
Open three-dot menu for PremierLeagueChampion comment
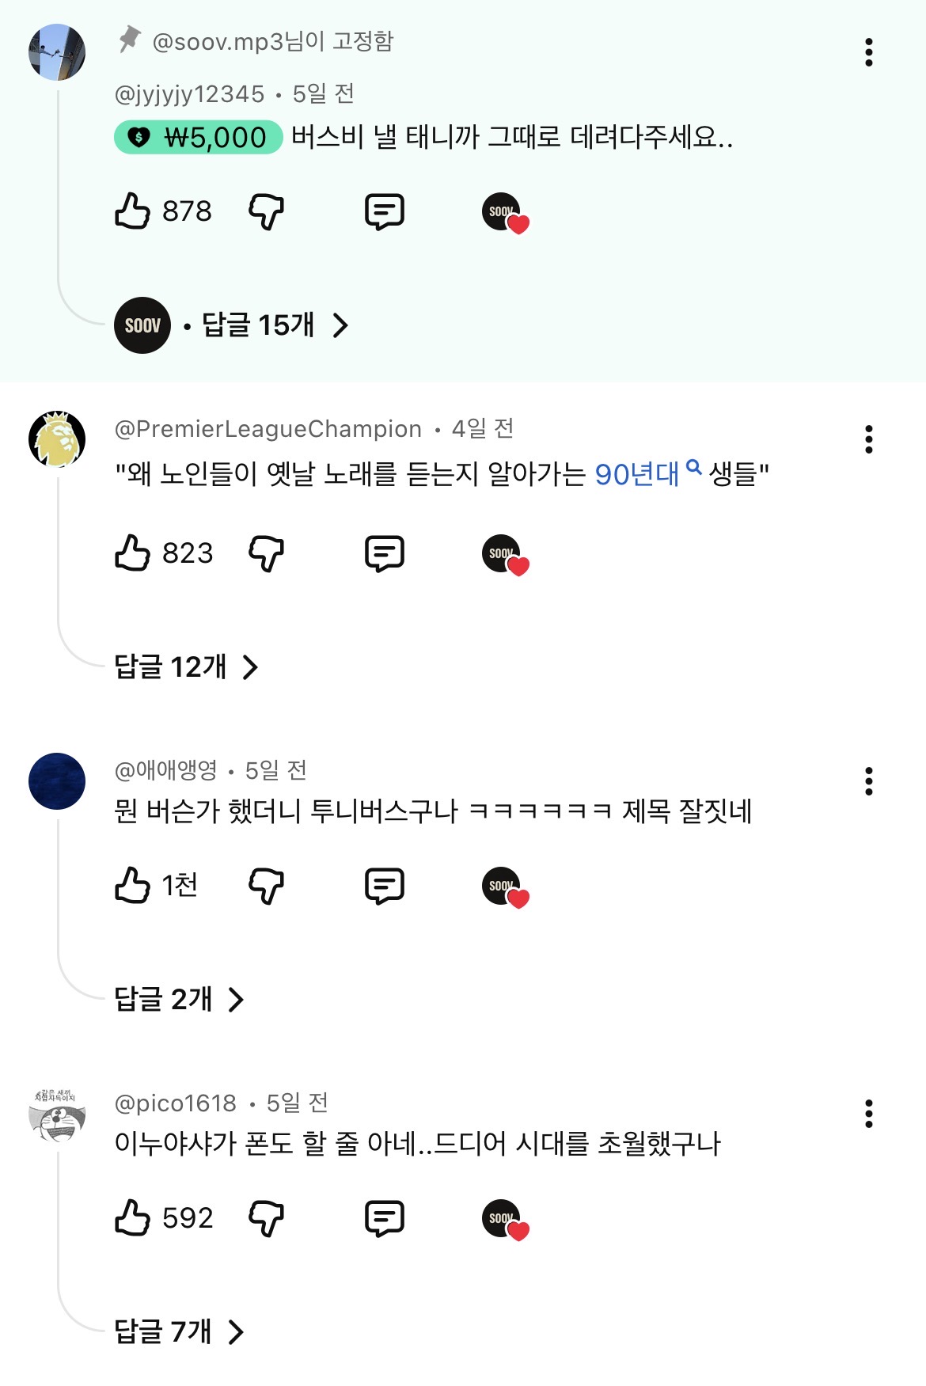click(x=869, y=439)
